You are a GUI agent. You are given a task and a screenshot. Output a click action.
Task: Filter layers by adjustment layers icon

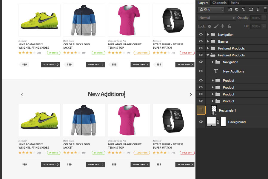tap(237, 9)
